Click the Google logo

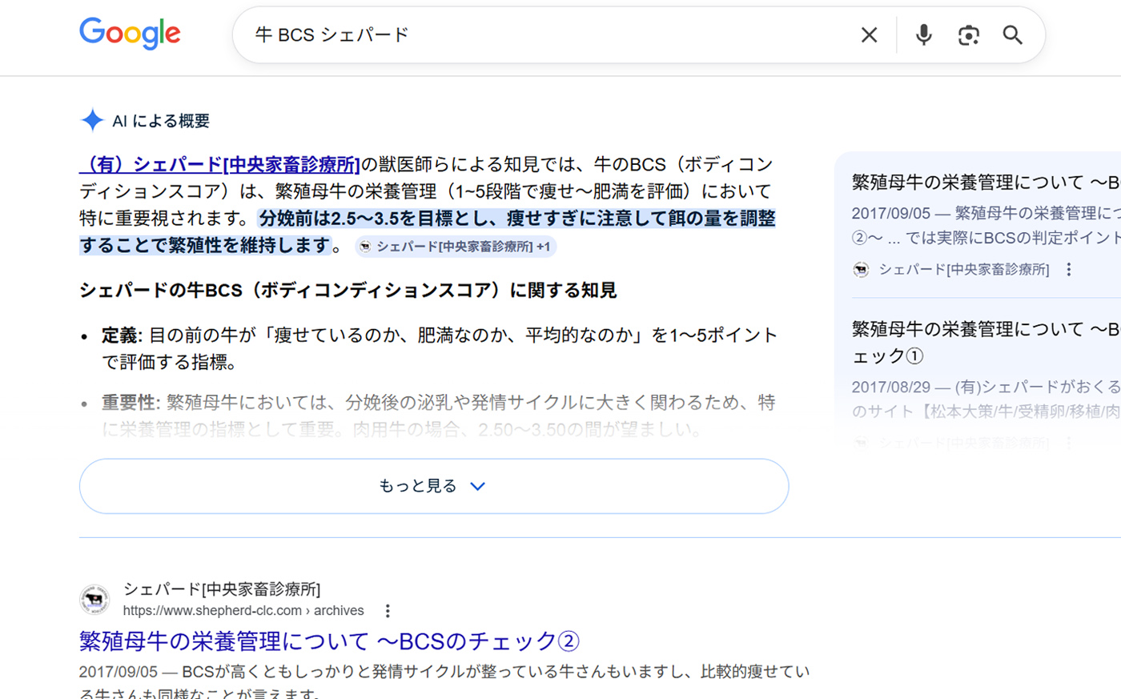[x=130, y=34]
